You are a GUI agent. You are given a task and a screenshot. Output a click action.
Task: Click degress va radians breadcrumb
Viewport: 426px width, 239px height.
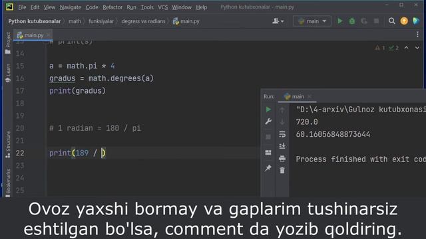coord(143,21)
